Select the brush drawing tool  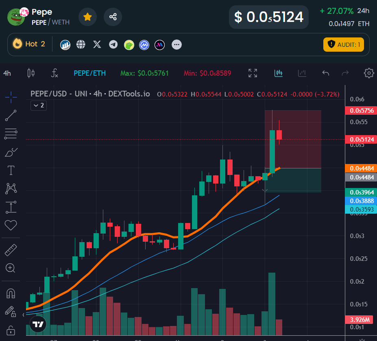point(11,152)
